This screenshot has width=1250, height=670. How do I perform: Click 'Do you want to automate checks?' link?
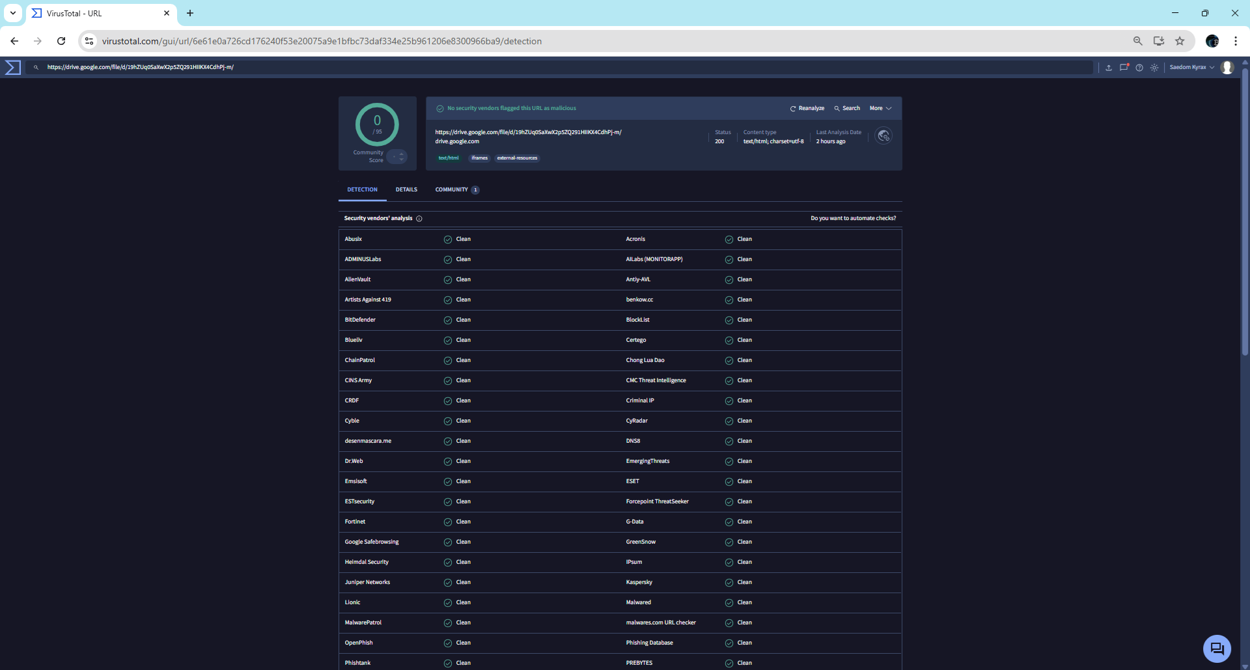853,218
